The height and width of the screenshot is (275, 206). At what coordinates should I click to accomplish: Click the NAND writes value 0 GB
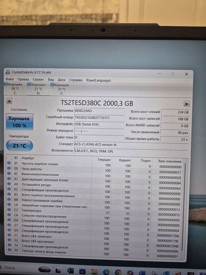pos(175,126)
